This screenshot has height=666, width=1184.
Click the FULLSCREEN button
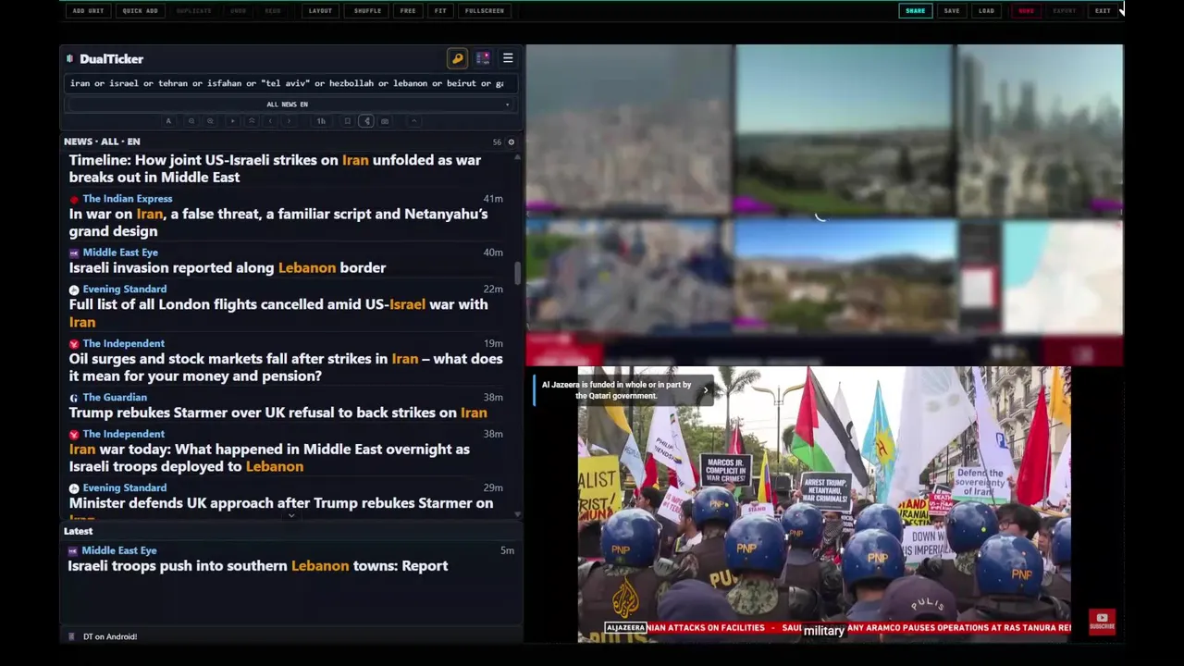(x=485, y=11)
